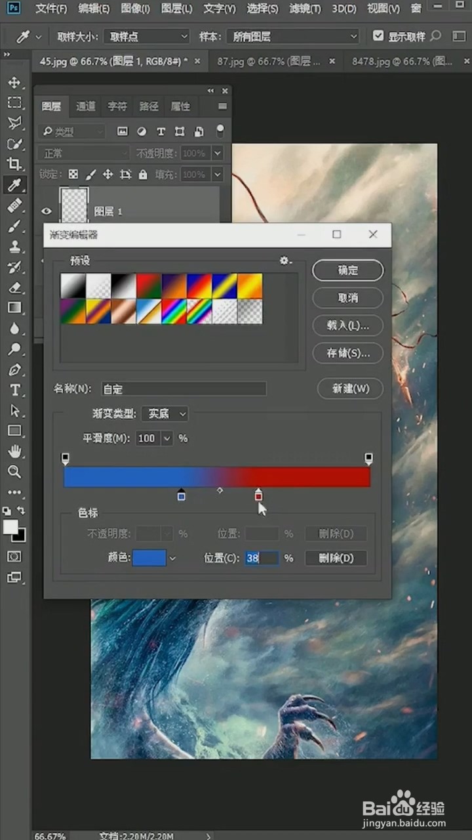Image resolution: width=472 pixels, height=840 pixels.
Task: Filter layers by type layer icon
Action: tap(161, 132)
